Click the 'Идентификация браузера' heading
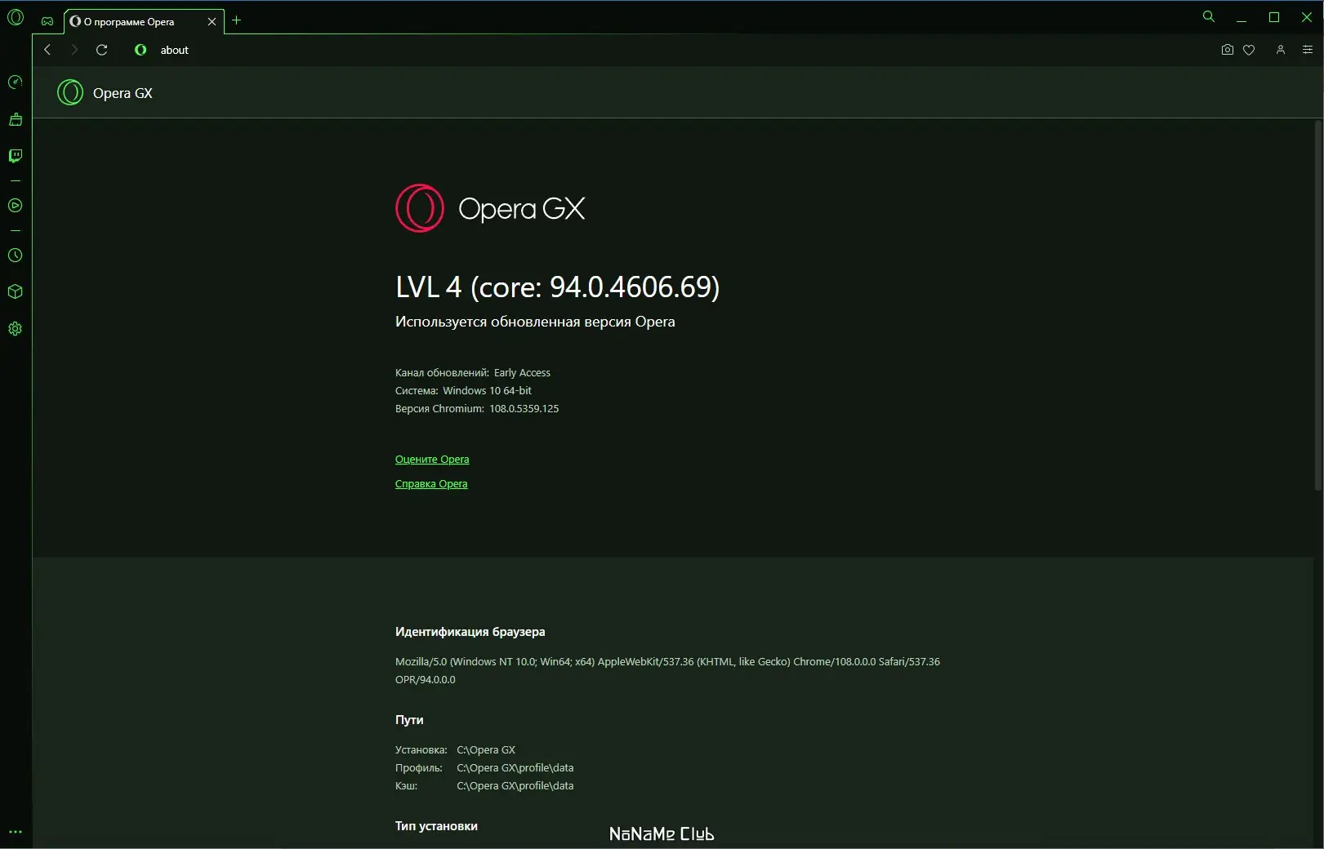Image resolution: width=1324 pixels, height=849 pixels. click(470, 632)
